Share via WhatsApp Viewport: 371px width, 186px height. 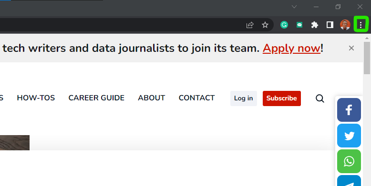pyautogui.click(x=349, y=161)
